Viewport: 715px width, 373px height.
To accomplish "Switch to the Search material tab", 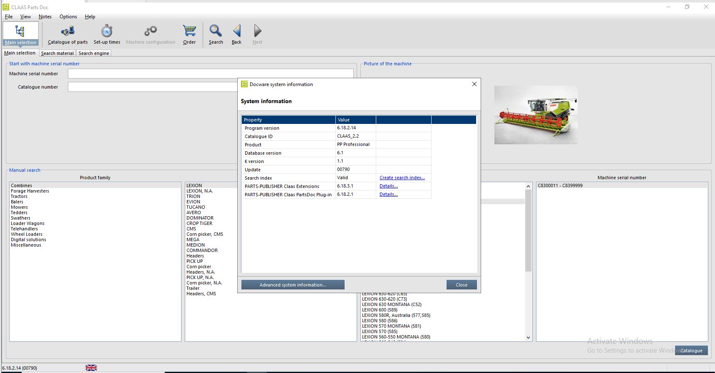I will click(x=57, y=53).
